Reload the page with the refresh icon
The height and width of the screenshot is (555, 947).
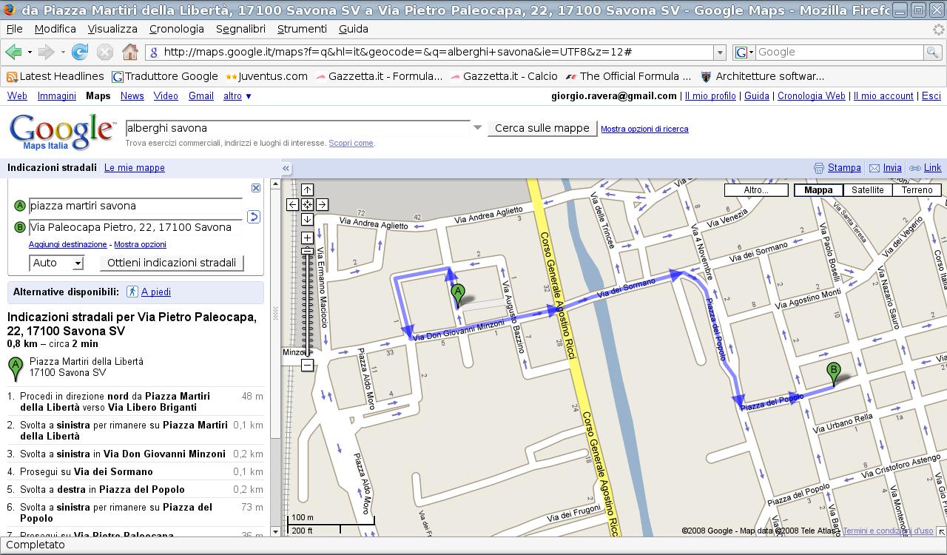[x=80, y=52]
